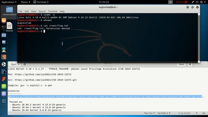Image resolution: width=208 pixels, height=117 pixels.
Task: Click 'Ubuntu 18.04.1 kernel' line
Action: tap(38, 108)
